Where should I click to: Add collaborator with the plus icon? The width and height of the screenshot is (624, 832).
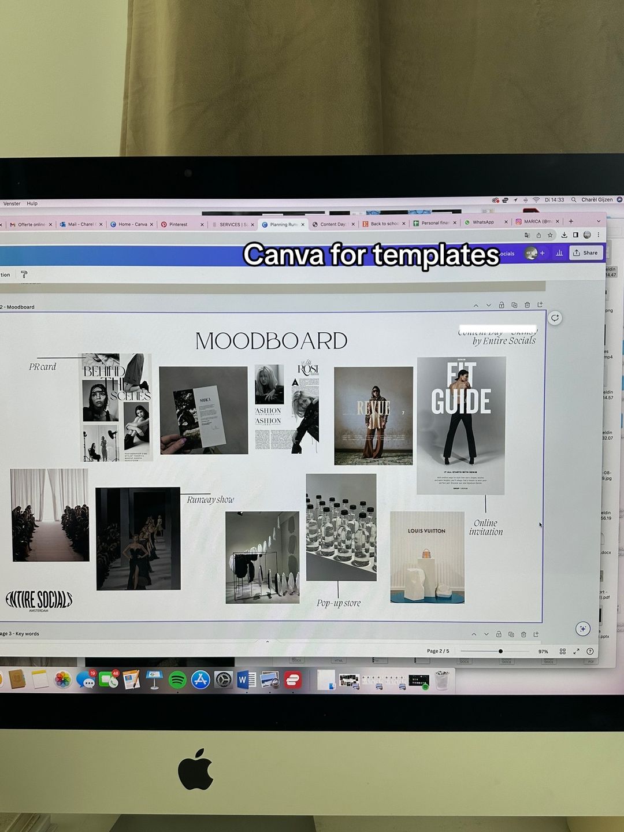click(542, 253)
